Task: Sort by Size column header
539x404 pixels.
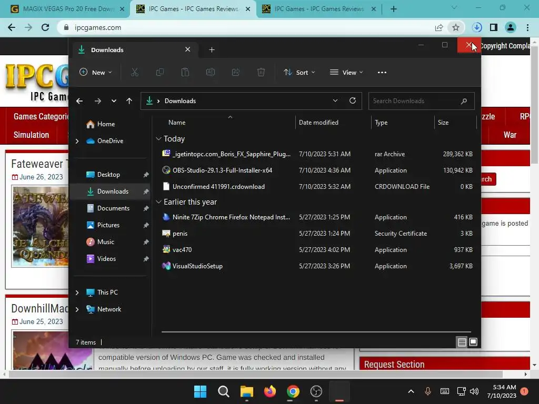Action: click(443, 123)
